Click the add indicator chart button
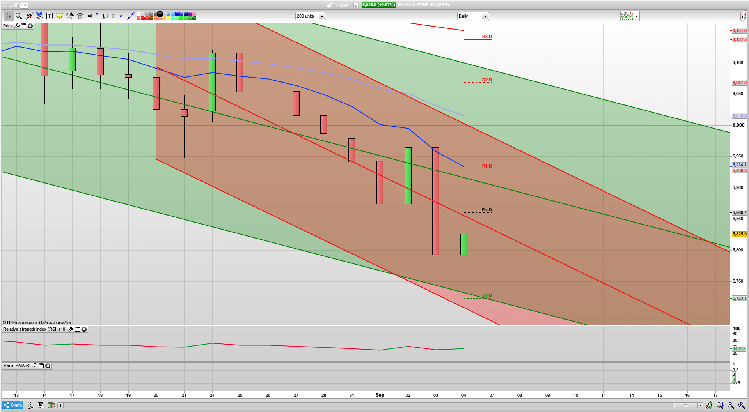 pyautogui.click(x=627, y=16)
